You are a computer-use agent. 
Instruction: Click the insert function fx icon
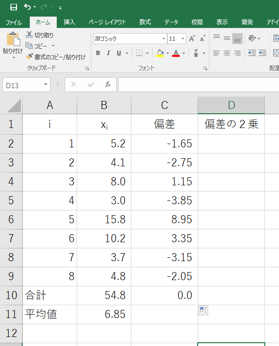(107, 84)
